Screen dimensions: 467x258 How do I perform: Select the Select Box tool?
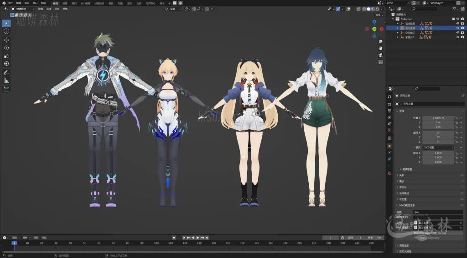tap(6, 23)
